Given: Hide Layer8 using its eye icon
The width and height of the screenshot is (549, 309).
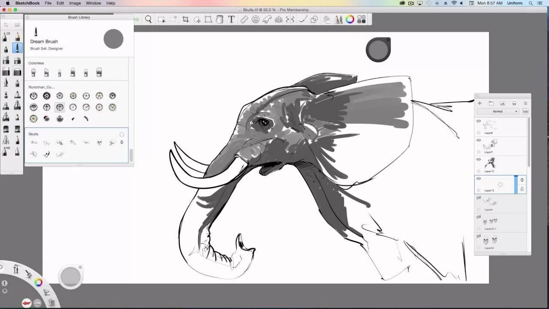Looking at the screenshot, I should [479, 121].
